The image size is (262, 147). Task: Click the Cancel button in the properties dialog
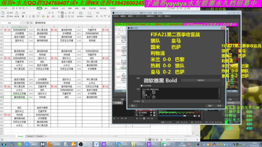[219, 106]
